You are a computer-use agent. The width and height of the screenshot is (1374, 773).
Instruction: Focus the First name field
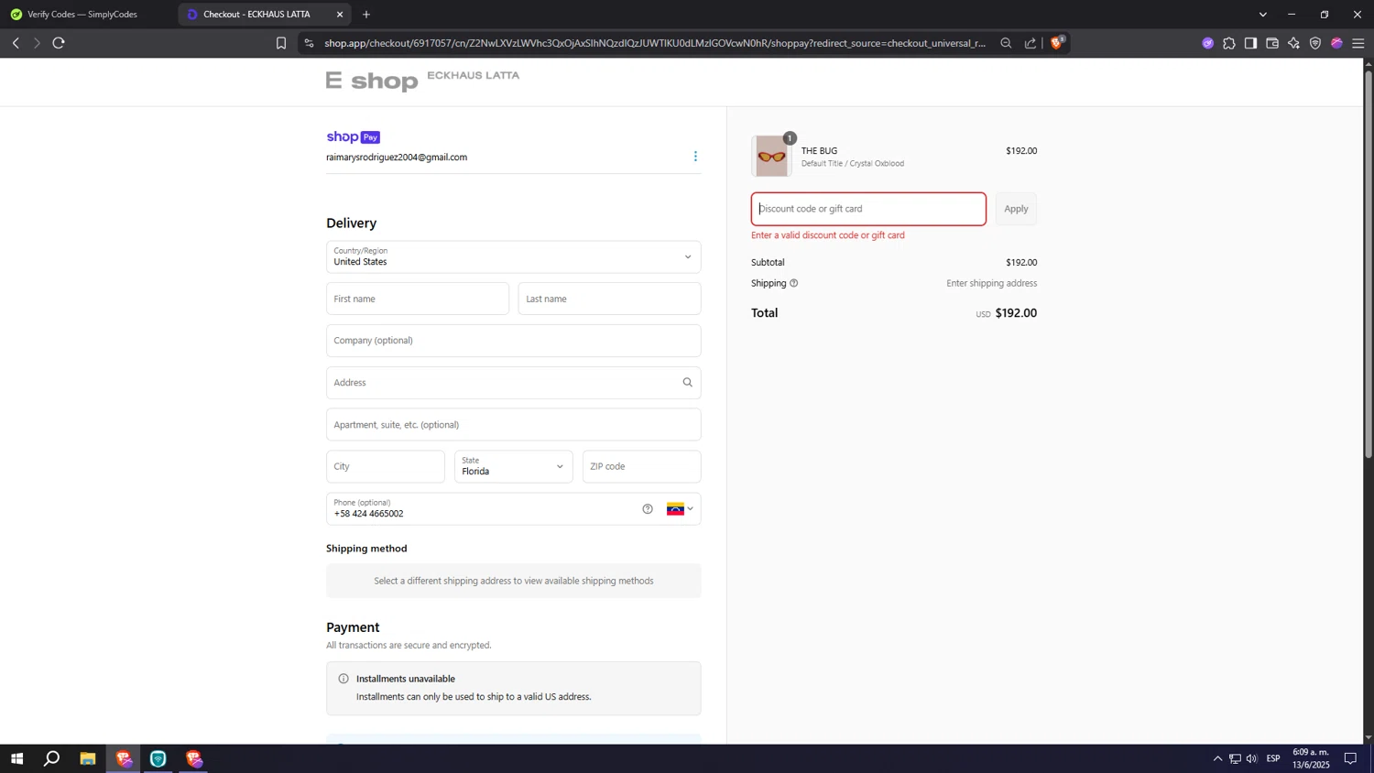(418, 299)
